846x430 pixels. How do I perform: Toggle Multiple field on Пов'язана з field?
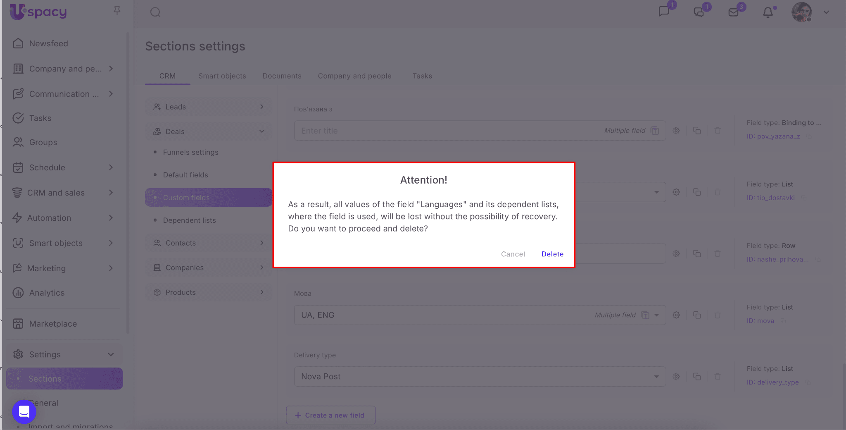pyautogui.click(x=655, y=131)
